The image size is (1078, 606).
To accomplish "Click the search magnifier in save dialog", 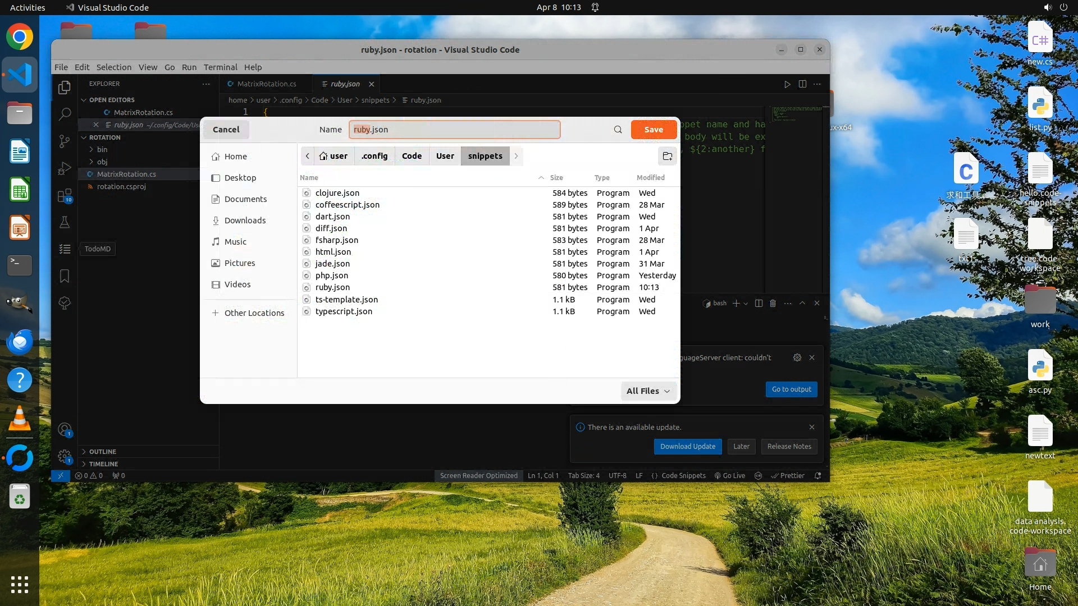I will point(618,130).
